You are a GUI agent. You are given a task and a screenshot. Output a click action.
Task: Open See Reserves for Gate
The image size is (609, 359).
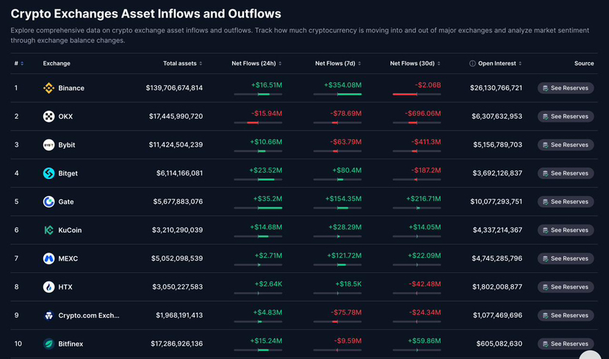pyautogui.click(x=566, y=201)
